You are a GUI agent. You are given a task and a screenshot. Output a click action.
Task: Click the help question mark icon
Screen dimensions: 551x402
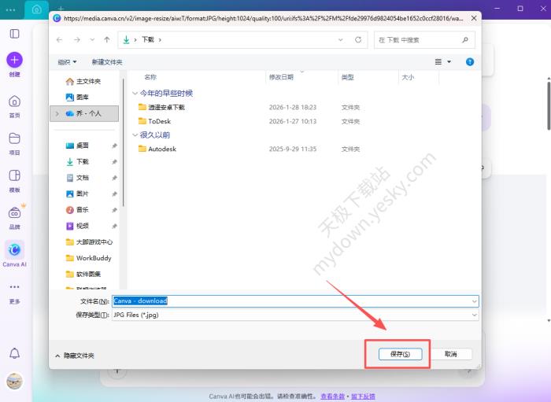470,61
